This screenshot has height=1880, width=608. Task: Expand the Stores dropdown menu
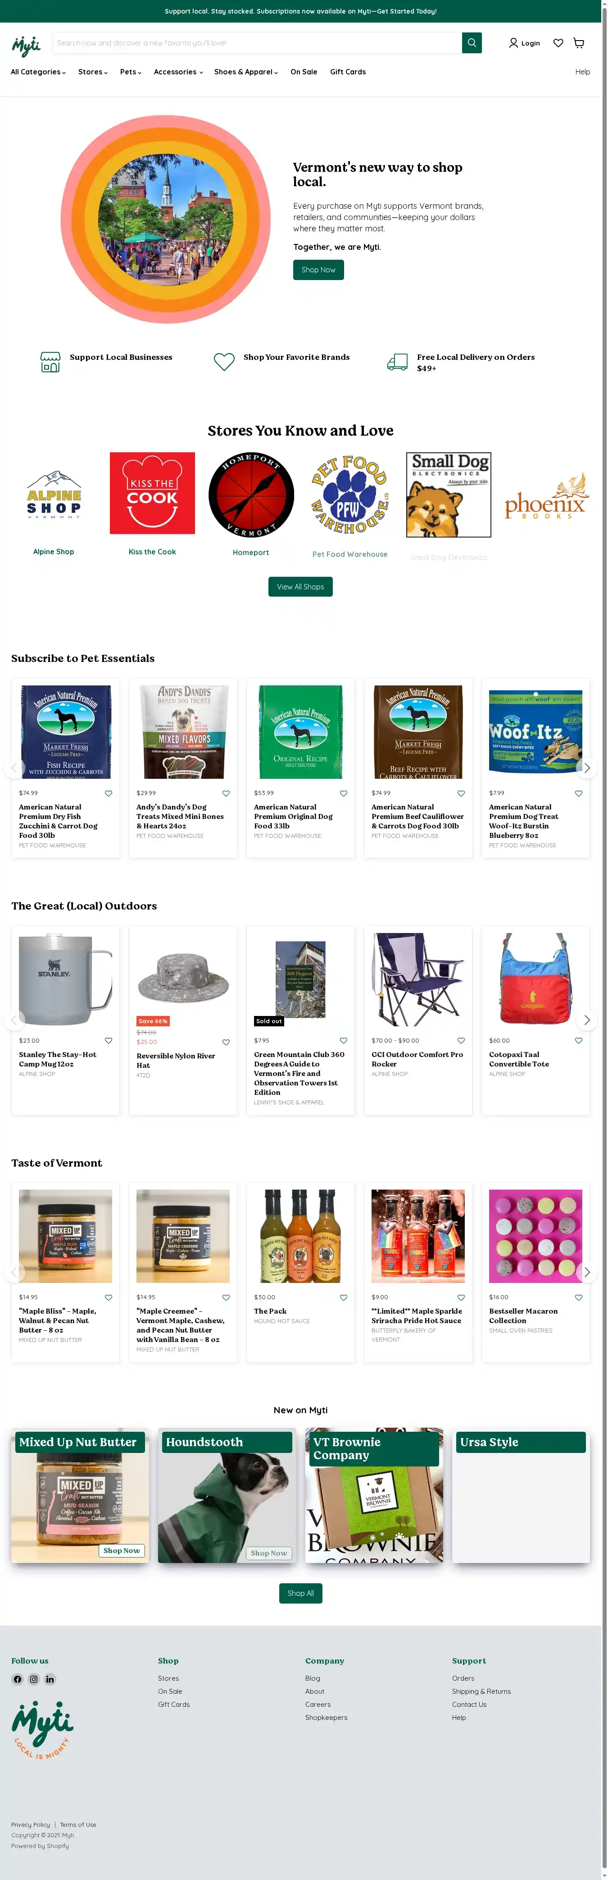pyautogui.click(x=93, y=72)
